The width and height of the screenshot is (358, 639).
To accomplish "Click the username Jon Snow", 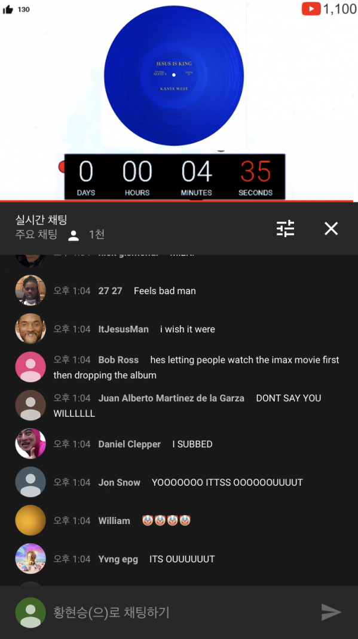I will pos(119,482).
